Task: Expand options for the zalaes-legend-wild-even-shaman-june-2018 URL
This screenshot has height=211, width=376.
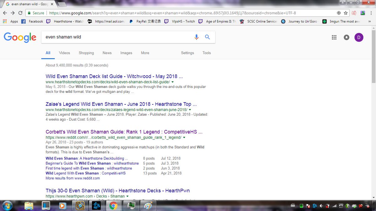Action: click(x=190, y=110)
